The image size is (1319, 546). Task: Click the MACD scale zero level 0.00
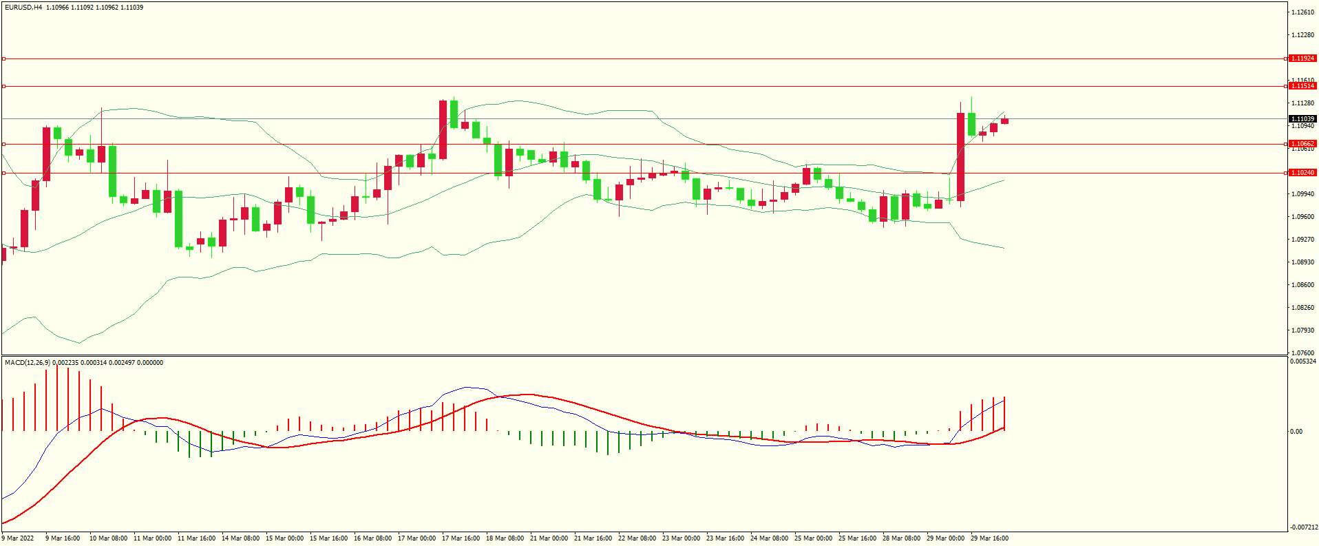pos(1296,432)
